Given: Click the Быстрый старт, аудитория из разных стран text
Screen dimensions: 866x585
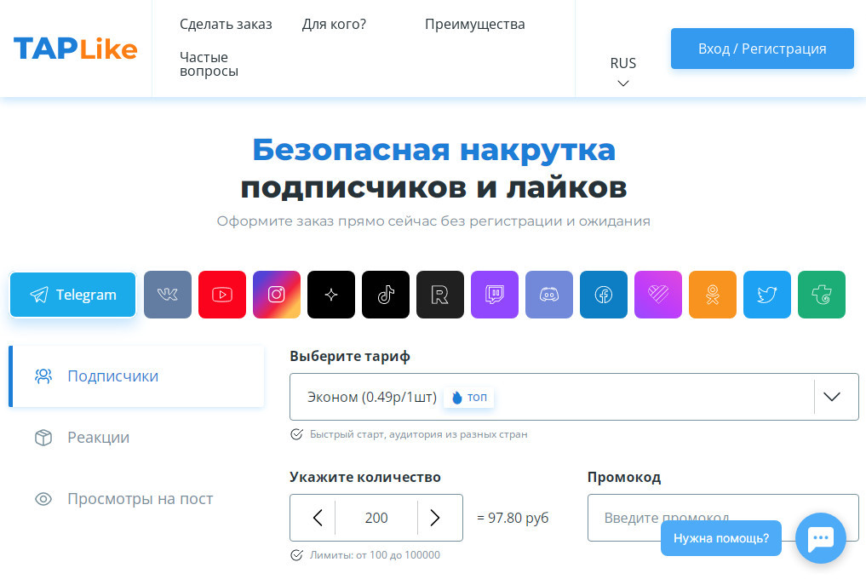Looking at the screenshot, I should pyautogui.click(x=419, y=434).
